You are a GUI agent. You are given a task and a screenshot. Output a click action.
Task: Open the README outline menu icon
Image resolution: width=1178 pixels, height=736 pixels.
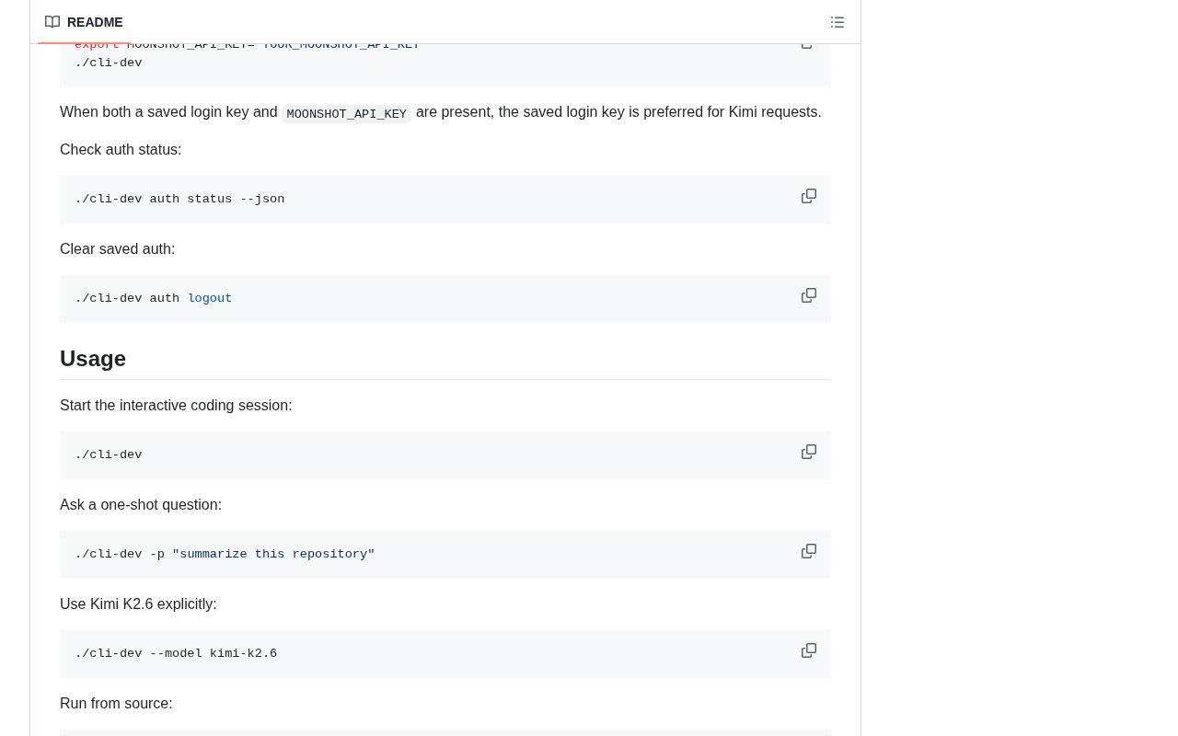click(837, 22)
